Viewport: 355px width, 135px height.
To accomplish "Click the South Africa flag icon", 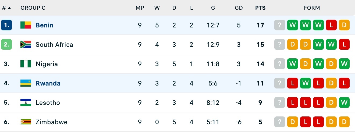I will click(26, 45).
